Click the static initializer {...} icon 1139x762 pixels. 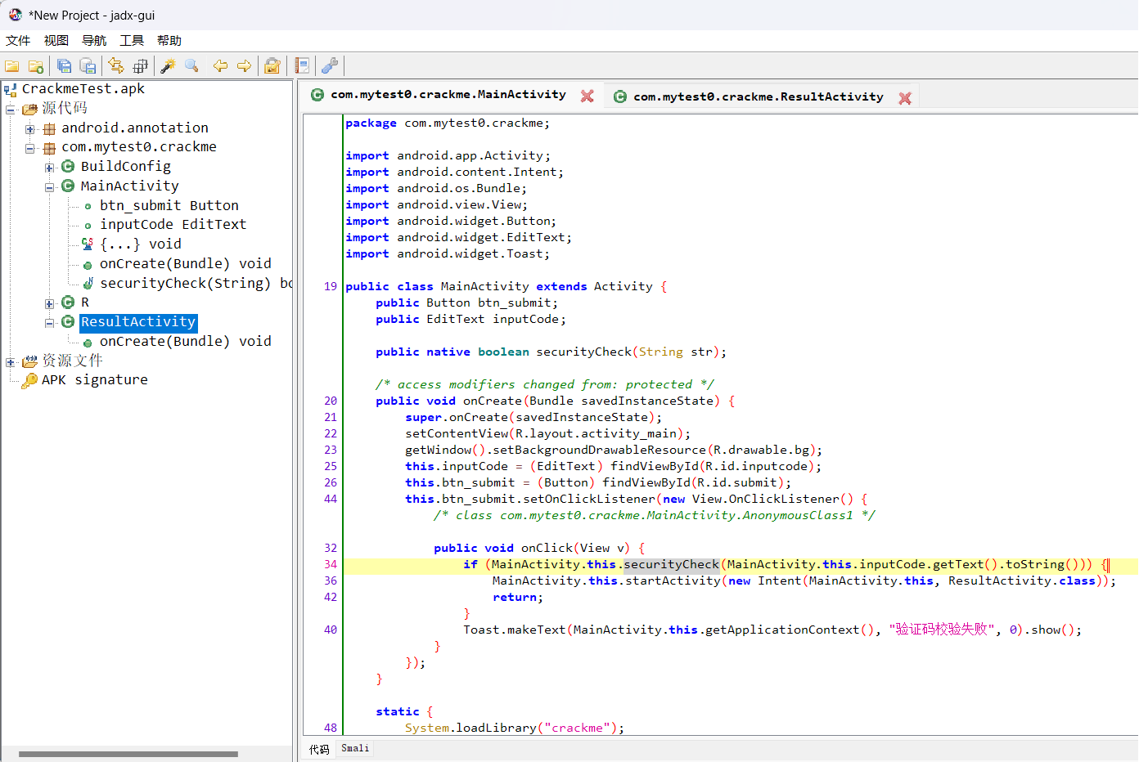coord(88,244)
